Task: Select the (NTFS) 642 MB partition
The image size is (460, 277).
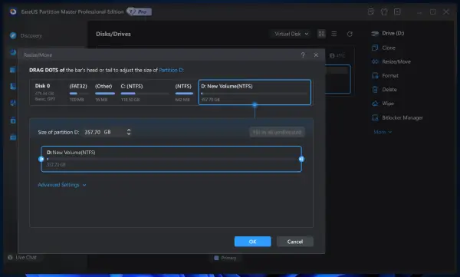Action: (x=184, y=92)
